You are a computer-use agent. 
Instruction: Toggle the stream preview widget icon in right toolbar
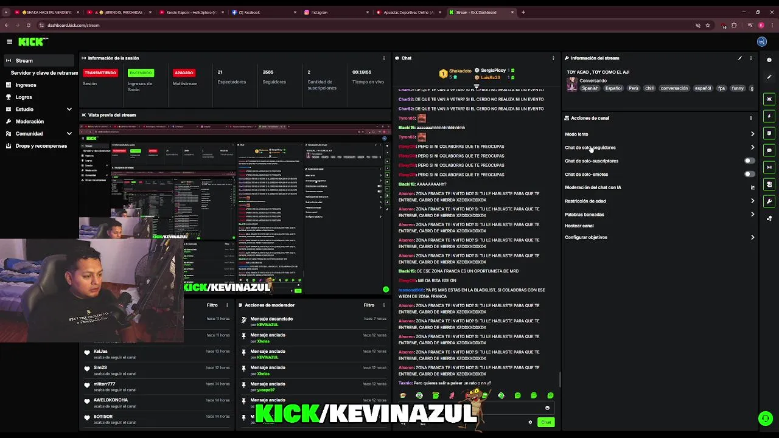tap(769, 99)
